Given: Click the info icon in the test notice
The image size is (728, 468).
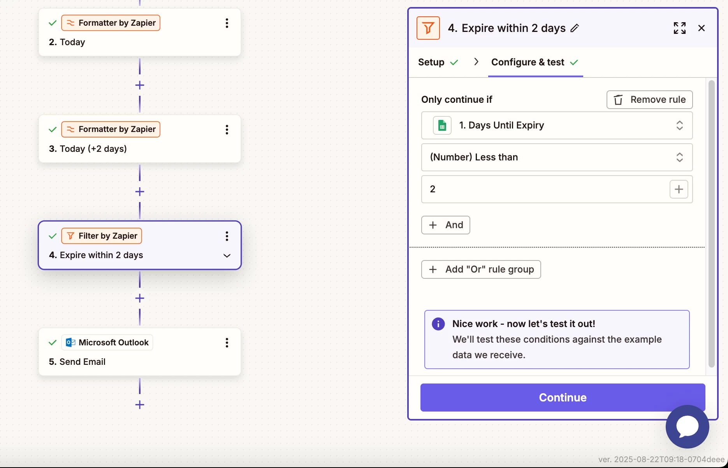Looking at the screenshot, I should [438, 324].
